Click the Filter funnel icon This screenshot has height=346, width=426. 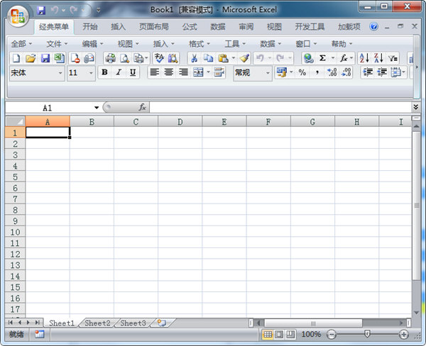tap(393, 58)
